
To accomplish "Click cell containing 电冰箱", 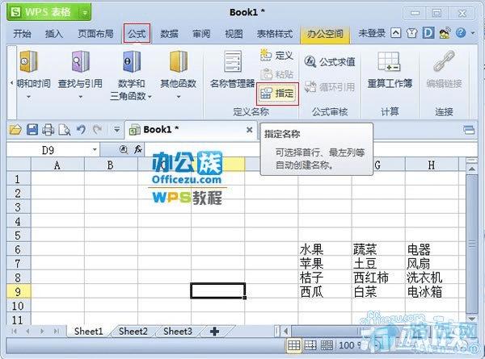I will coord(432,292).
